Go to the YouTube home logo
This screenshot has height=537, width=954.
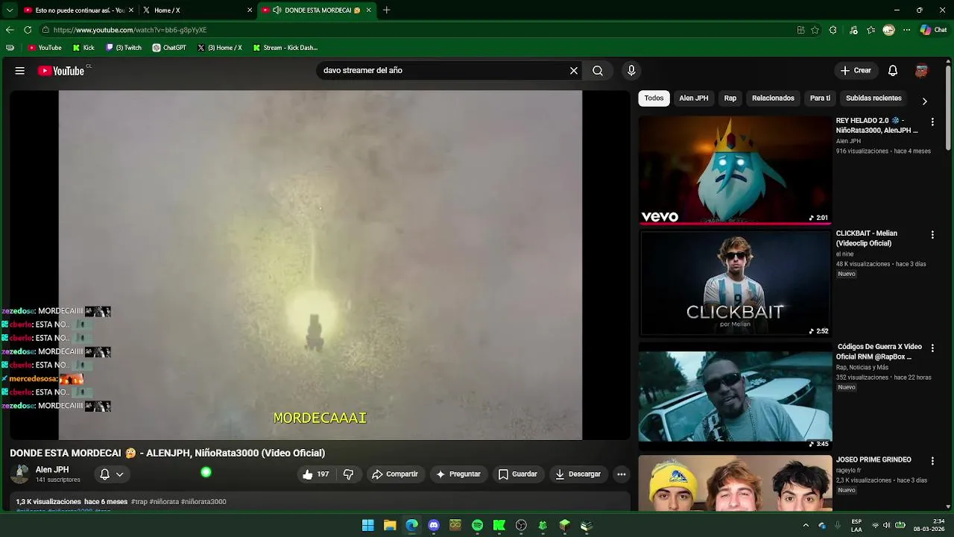[61, 71]
